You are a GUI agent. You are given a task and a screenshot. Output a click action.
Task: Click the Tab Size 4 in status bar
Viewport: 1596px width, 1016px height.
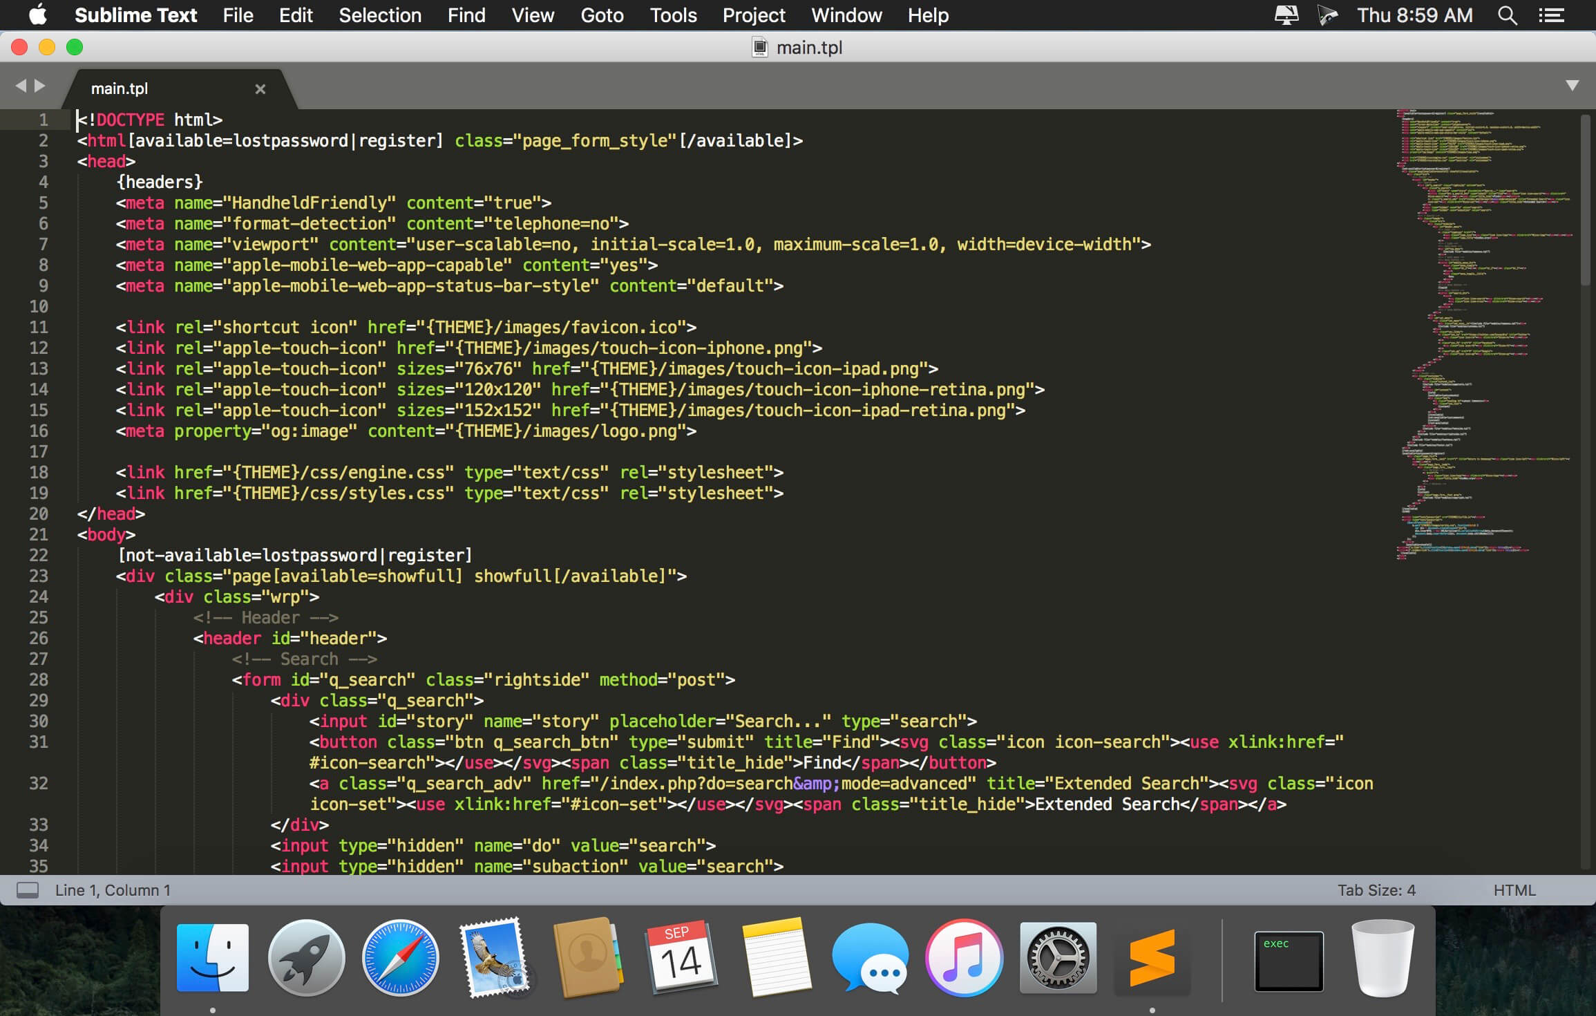pyautogui.click(x=1378, y=890)
